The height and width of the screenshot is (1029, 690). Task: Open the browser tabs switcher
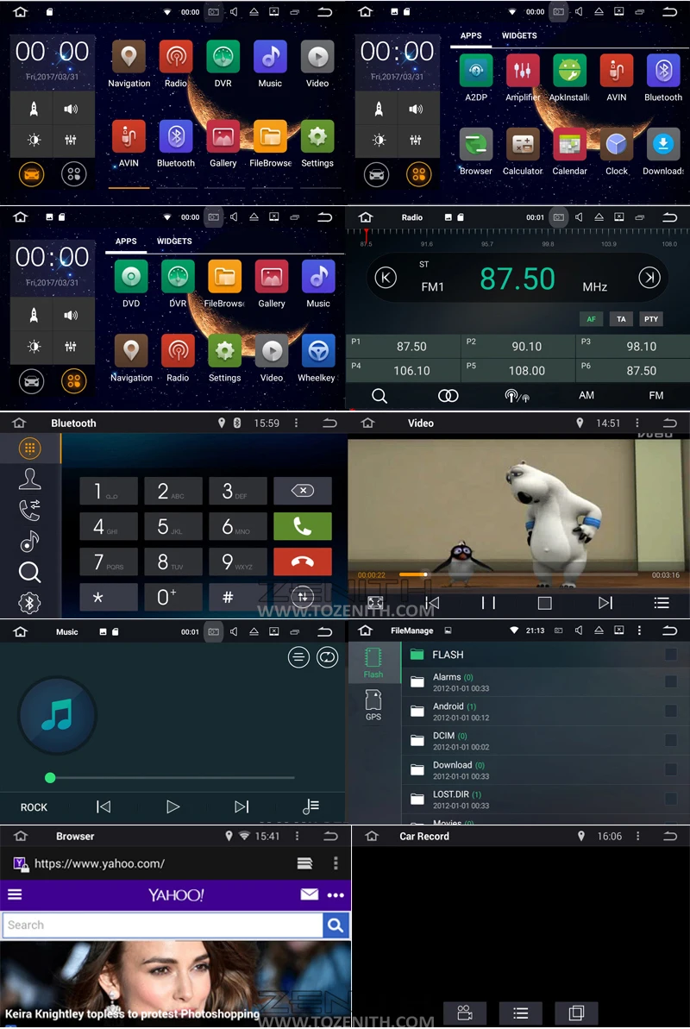(304, 863)
